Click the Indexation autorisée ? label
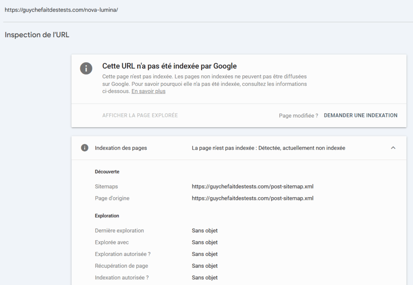This screenshot has width=413, height=285. 122,277
